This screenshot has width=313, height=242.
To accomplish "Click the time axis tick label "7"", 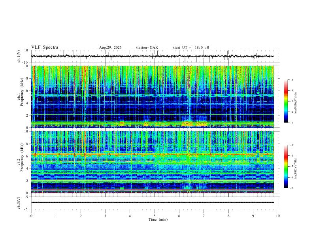I will (204, 216).
